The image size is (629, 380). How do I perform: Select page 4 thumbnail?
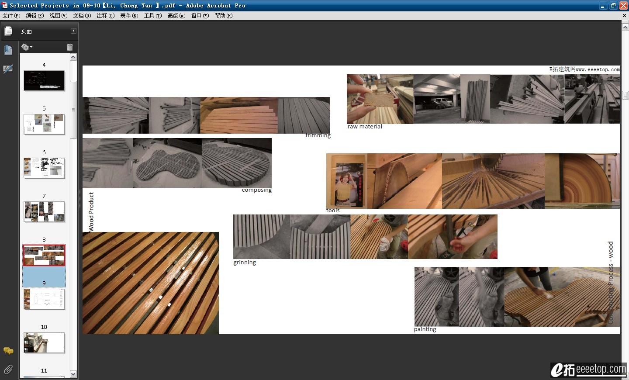pos(44,81)
